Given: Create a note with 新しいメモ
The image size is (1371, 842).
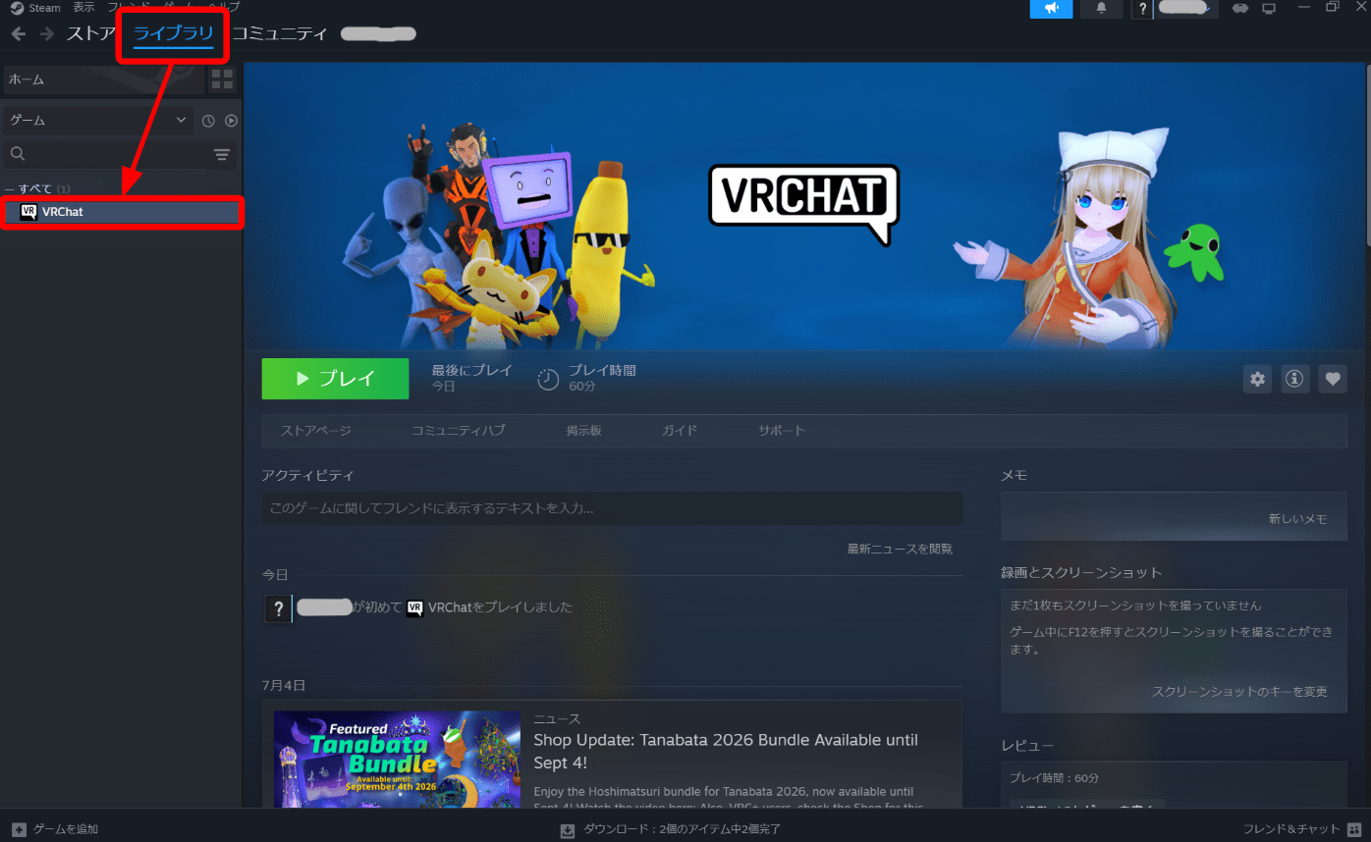Looking at the screenshot, I should pos(1297,518).
